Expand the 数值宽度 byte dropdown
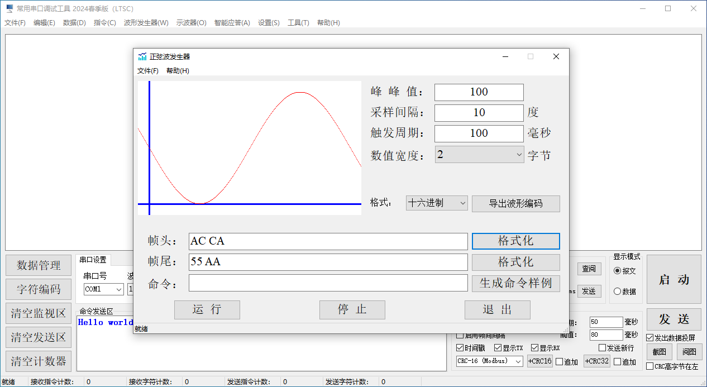707x387 pixels. [x=479, y=155]
